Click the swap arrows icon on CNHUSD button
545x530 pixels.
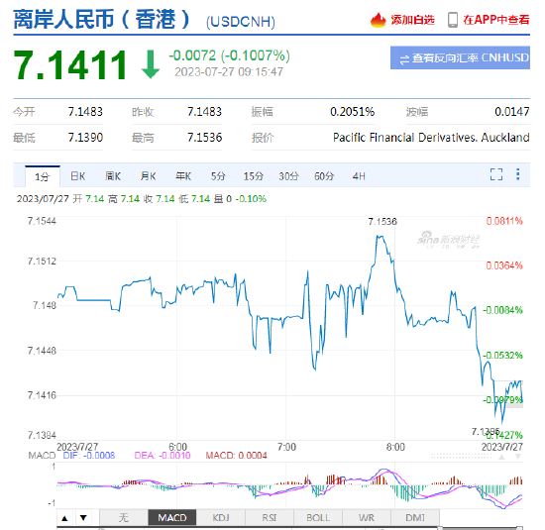point(404,59)
